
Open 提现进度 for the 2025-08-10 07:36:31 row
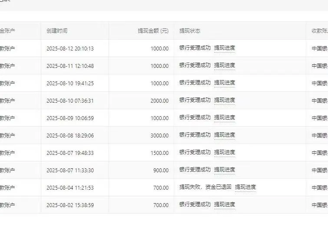[225, 100]
